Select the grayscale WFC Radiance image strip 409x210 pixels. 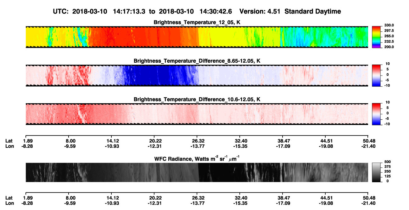pyautogui.click(x=197, y=172)
